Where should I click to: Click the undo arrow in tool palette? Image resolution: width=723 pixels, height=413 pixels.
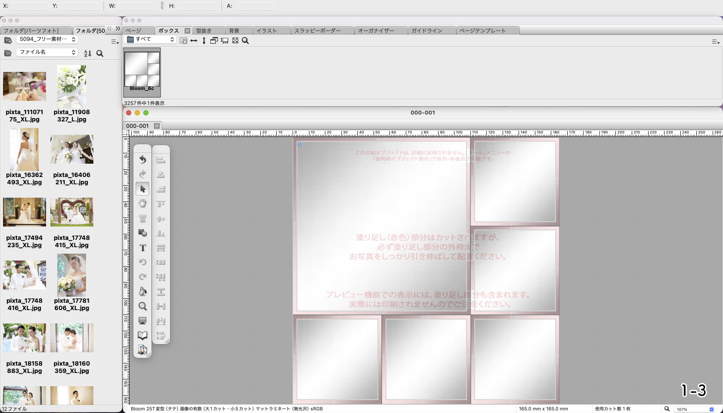(142, 160)
